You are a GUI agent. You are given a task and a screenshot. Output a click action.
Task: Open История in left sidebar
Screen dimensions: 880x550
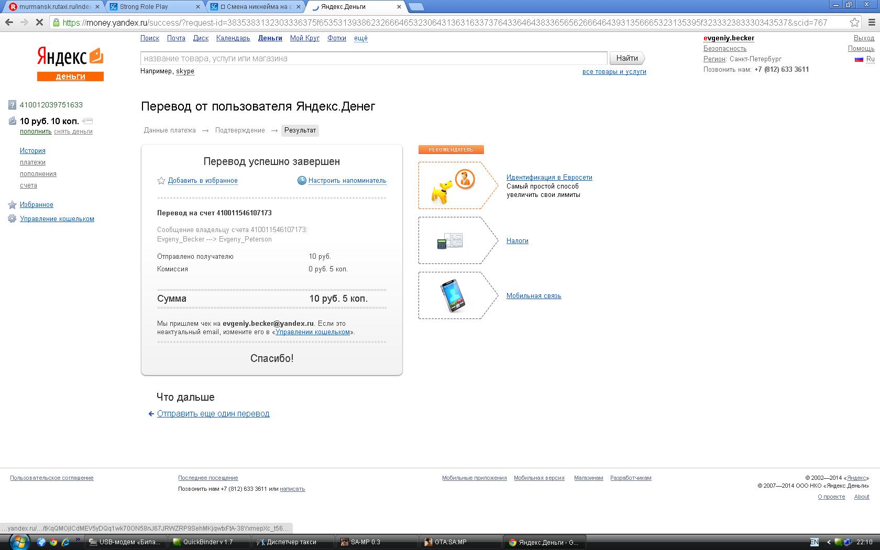32,151
